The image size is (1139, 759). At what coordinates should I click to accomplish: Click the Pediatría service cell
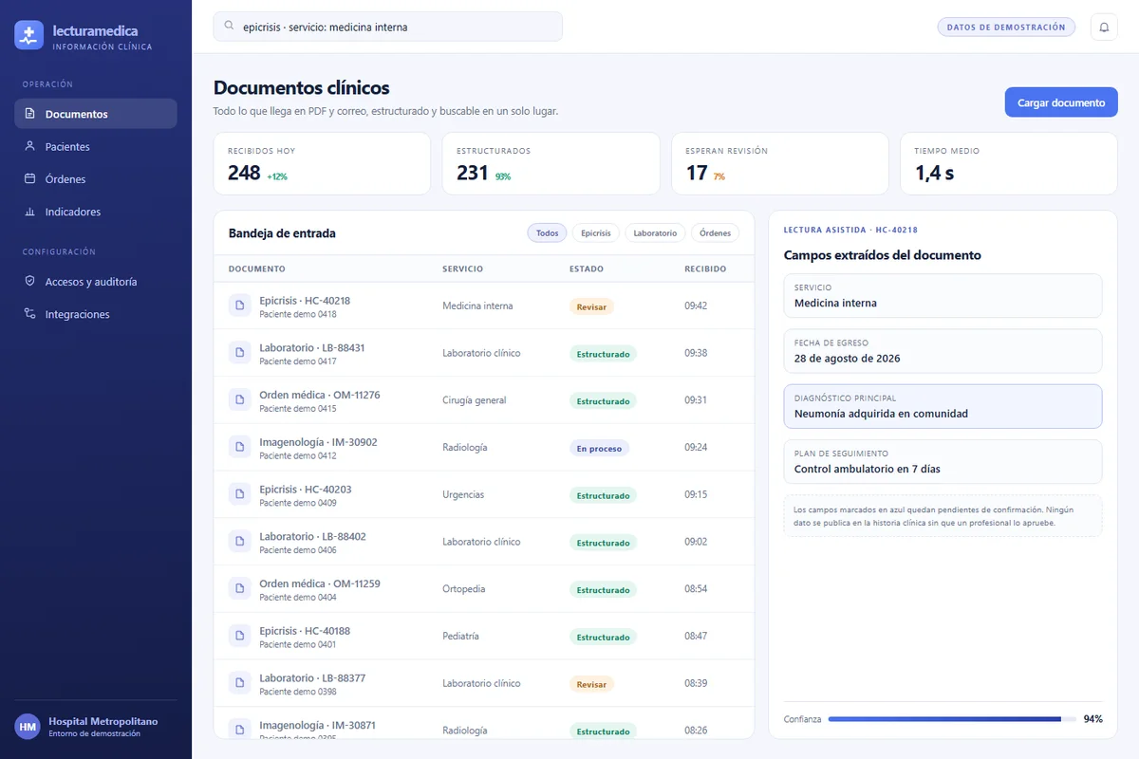click(x=461, y=636)
